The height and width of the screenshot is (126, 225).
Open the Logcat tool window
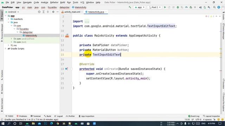coord(59,116)
